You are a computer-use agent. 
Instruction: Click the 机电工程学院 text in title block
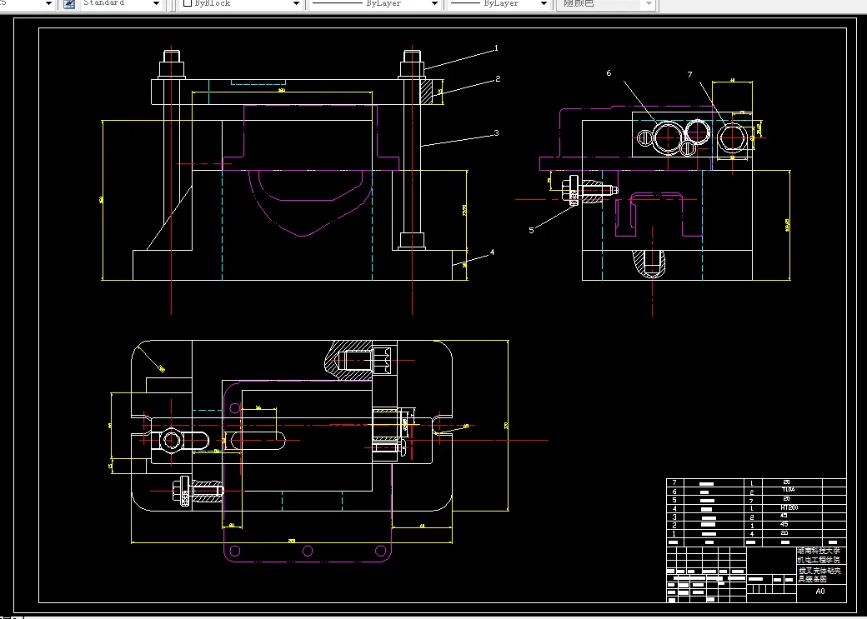(819, 560)
